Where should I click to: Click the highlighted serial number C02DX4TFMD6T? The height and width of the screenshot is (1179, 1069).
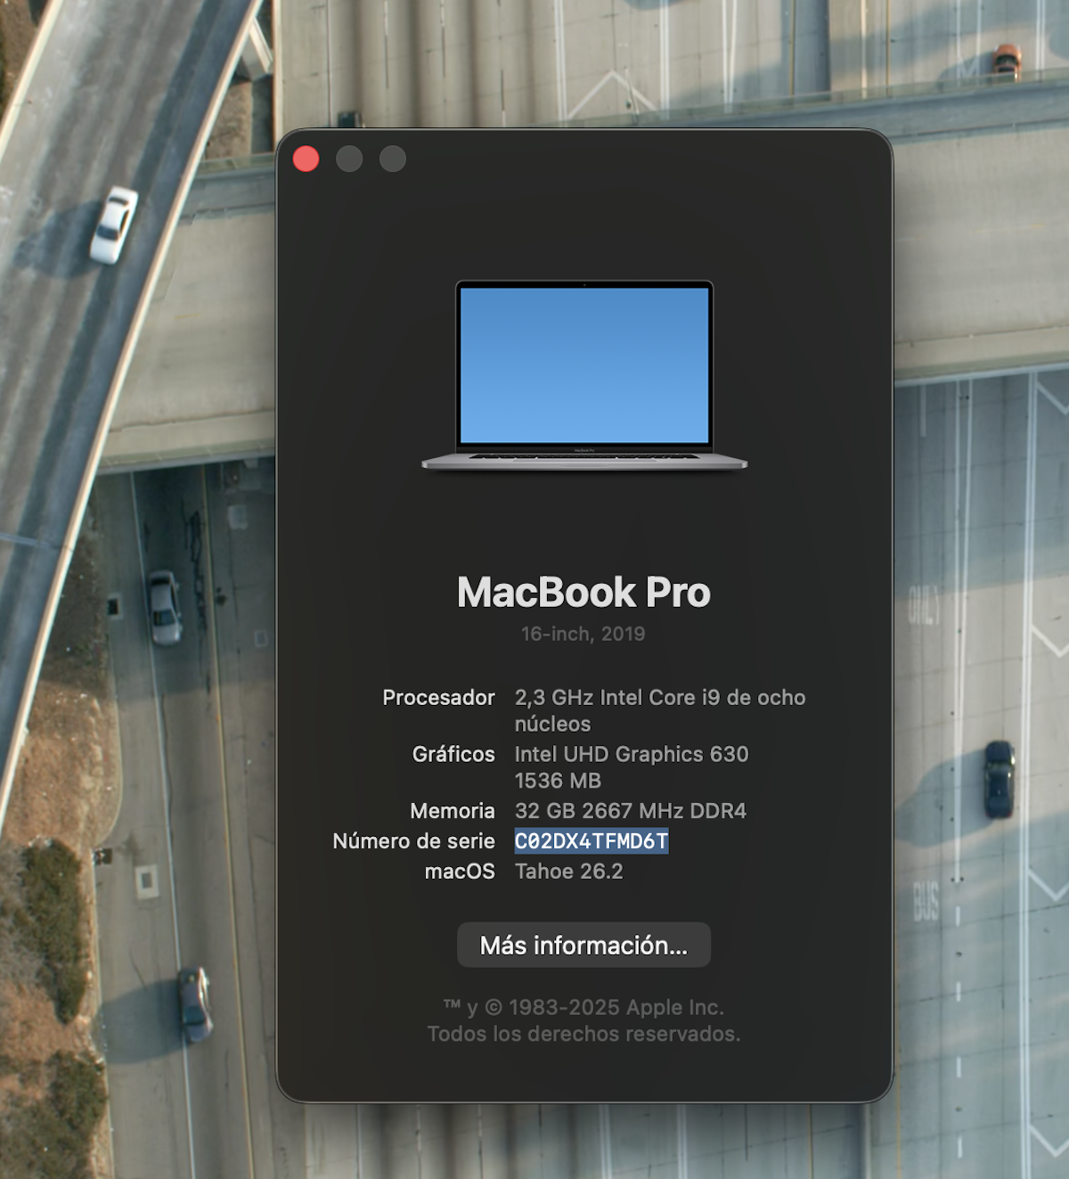click(592, 841)
